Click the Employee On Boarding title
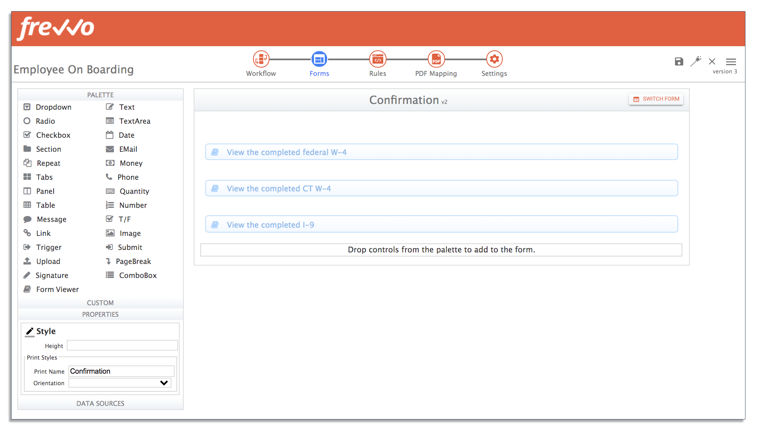This screenshot has height=431, width=757. click(x=74, y=69)
